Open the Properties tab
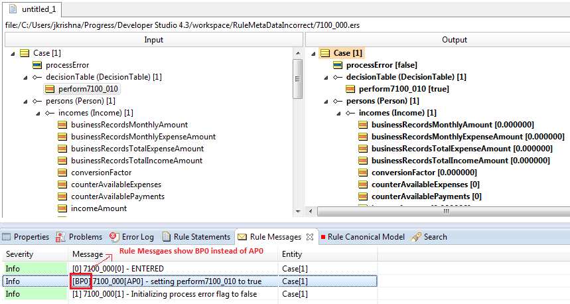The height and width of the screenshot is (304, 570). 26,237
